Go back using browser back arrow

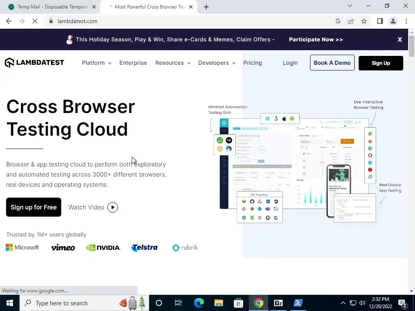coord(9,21)
